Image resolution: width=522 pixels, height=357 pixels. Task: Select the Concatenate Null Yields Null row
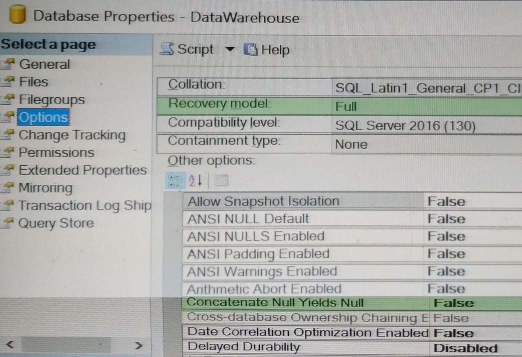[x=352, y=303]
